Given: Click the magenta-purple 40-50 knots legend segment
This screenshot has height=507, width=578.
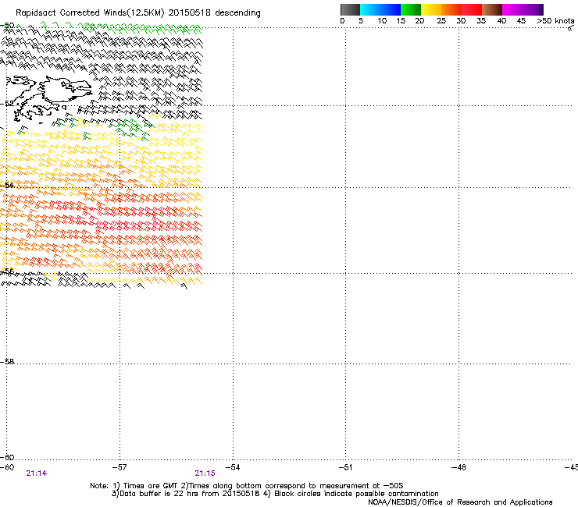Looking at the screenshot, I should pyautogui.click(x=523, y=9).
